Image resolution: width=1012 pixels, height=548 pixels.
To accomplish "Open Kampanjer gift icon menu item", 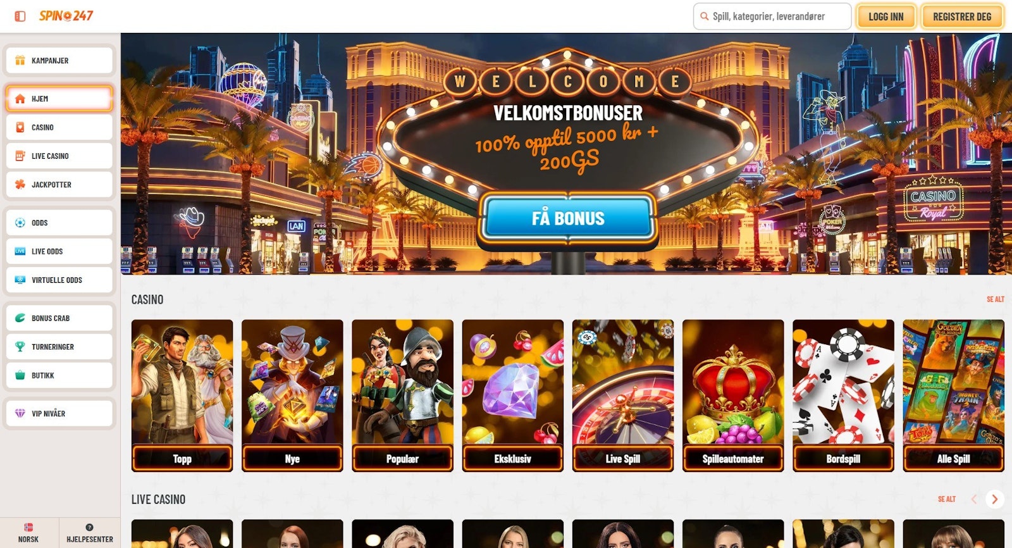I will tap(20, 61).
